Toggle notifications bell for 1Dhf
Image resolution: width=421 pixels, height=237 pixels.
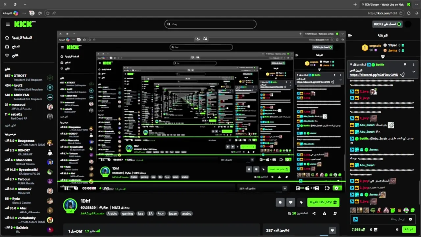(280, 202)
